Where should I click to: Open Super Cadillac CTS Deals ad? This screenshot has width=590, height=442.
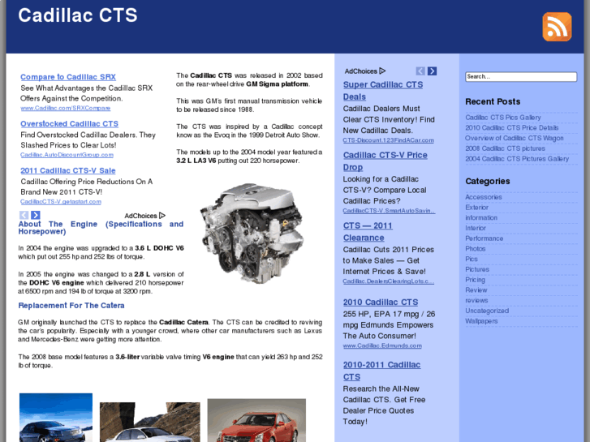click(383, 91)
